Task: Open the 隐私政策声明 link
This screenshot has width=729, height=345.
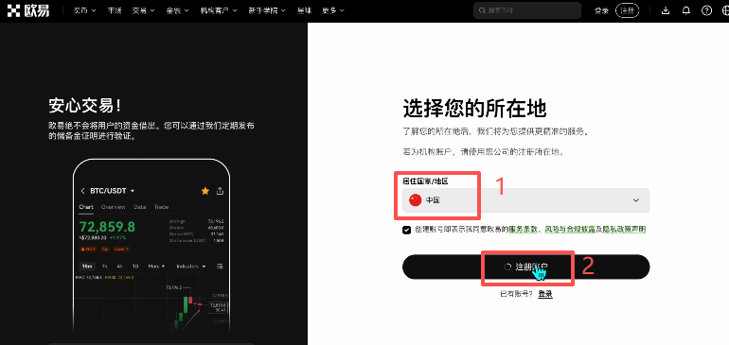Action: (x=624, y=230)
